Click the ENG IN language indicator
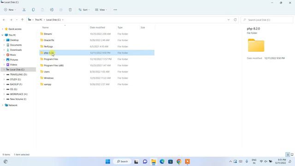This screenshot has width=295, height=166. [254, 161]
